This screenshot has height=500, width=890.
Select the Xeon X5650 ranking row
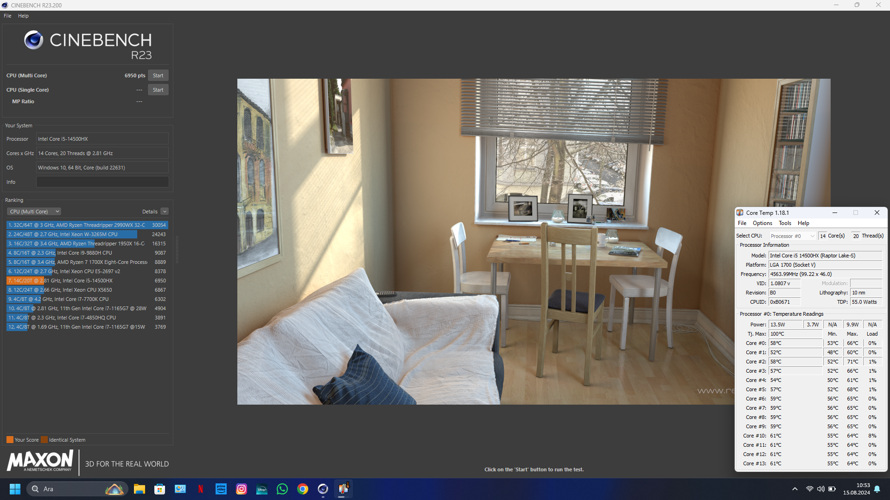pyautogui.click(x=87, y=290)
